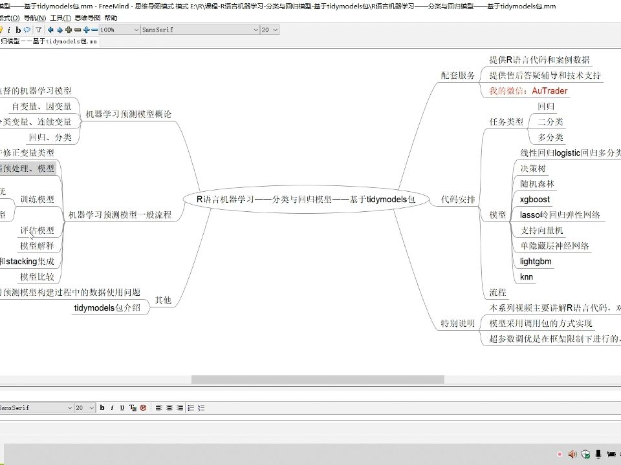Image resolution: width=621 pixels, height=465 pixels.
Task: Toggle the filter funnel icon in the toolbar
Action: 38,30
